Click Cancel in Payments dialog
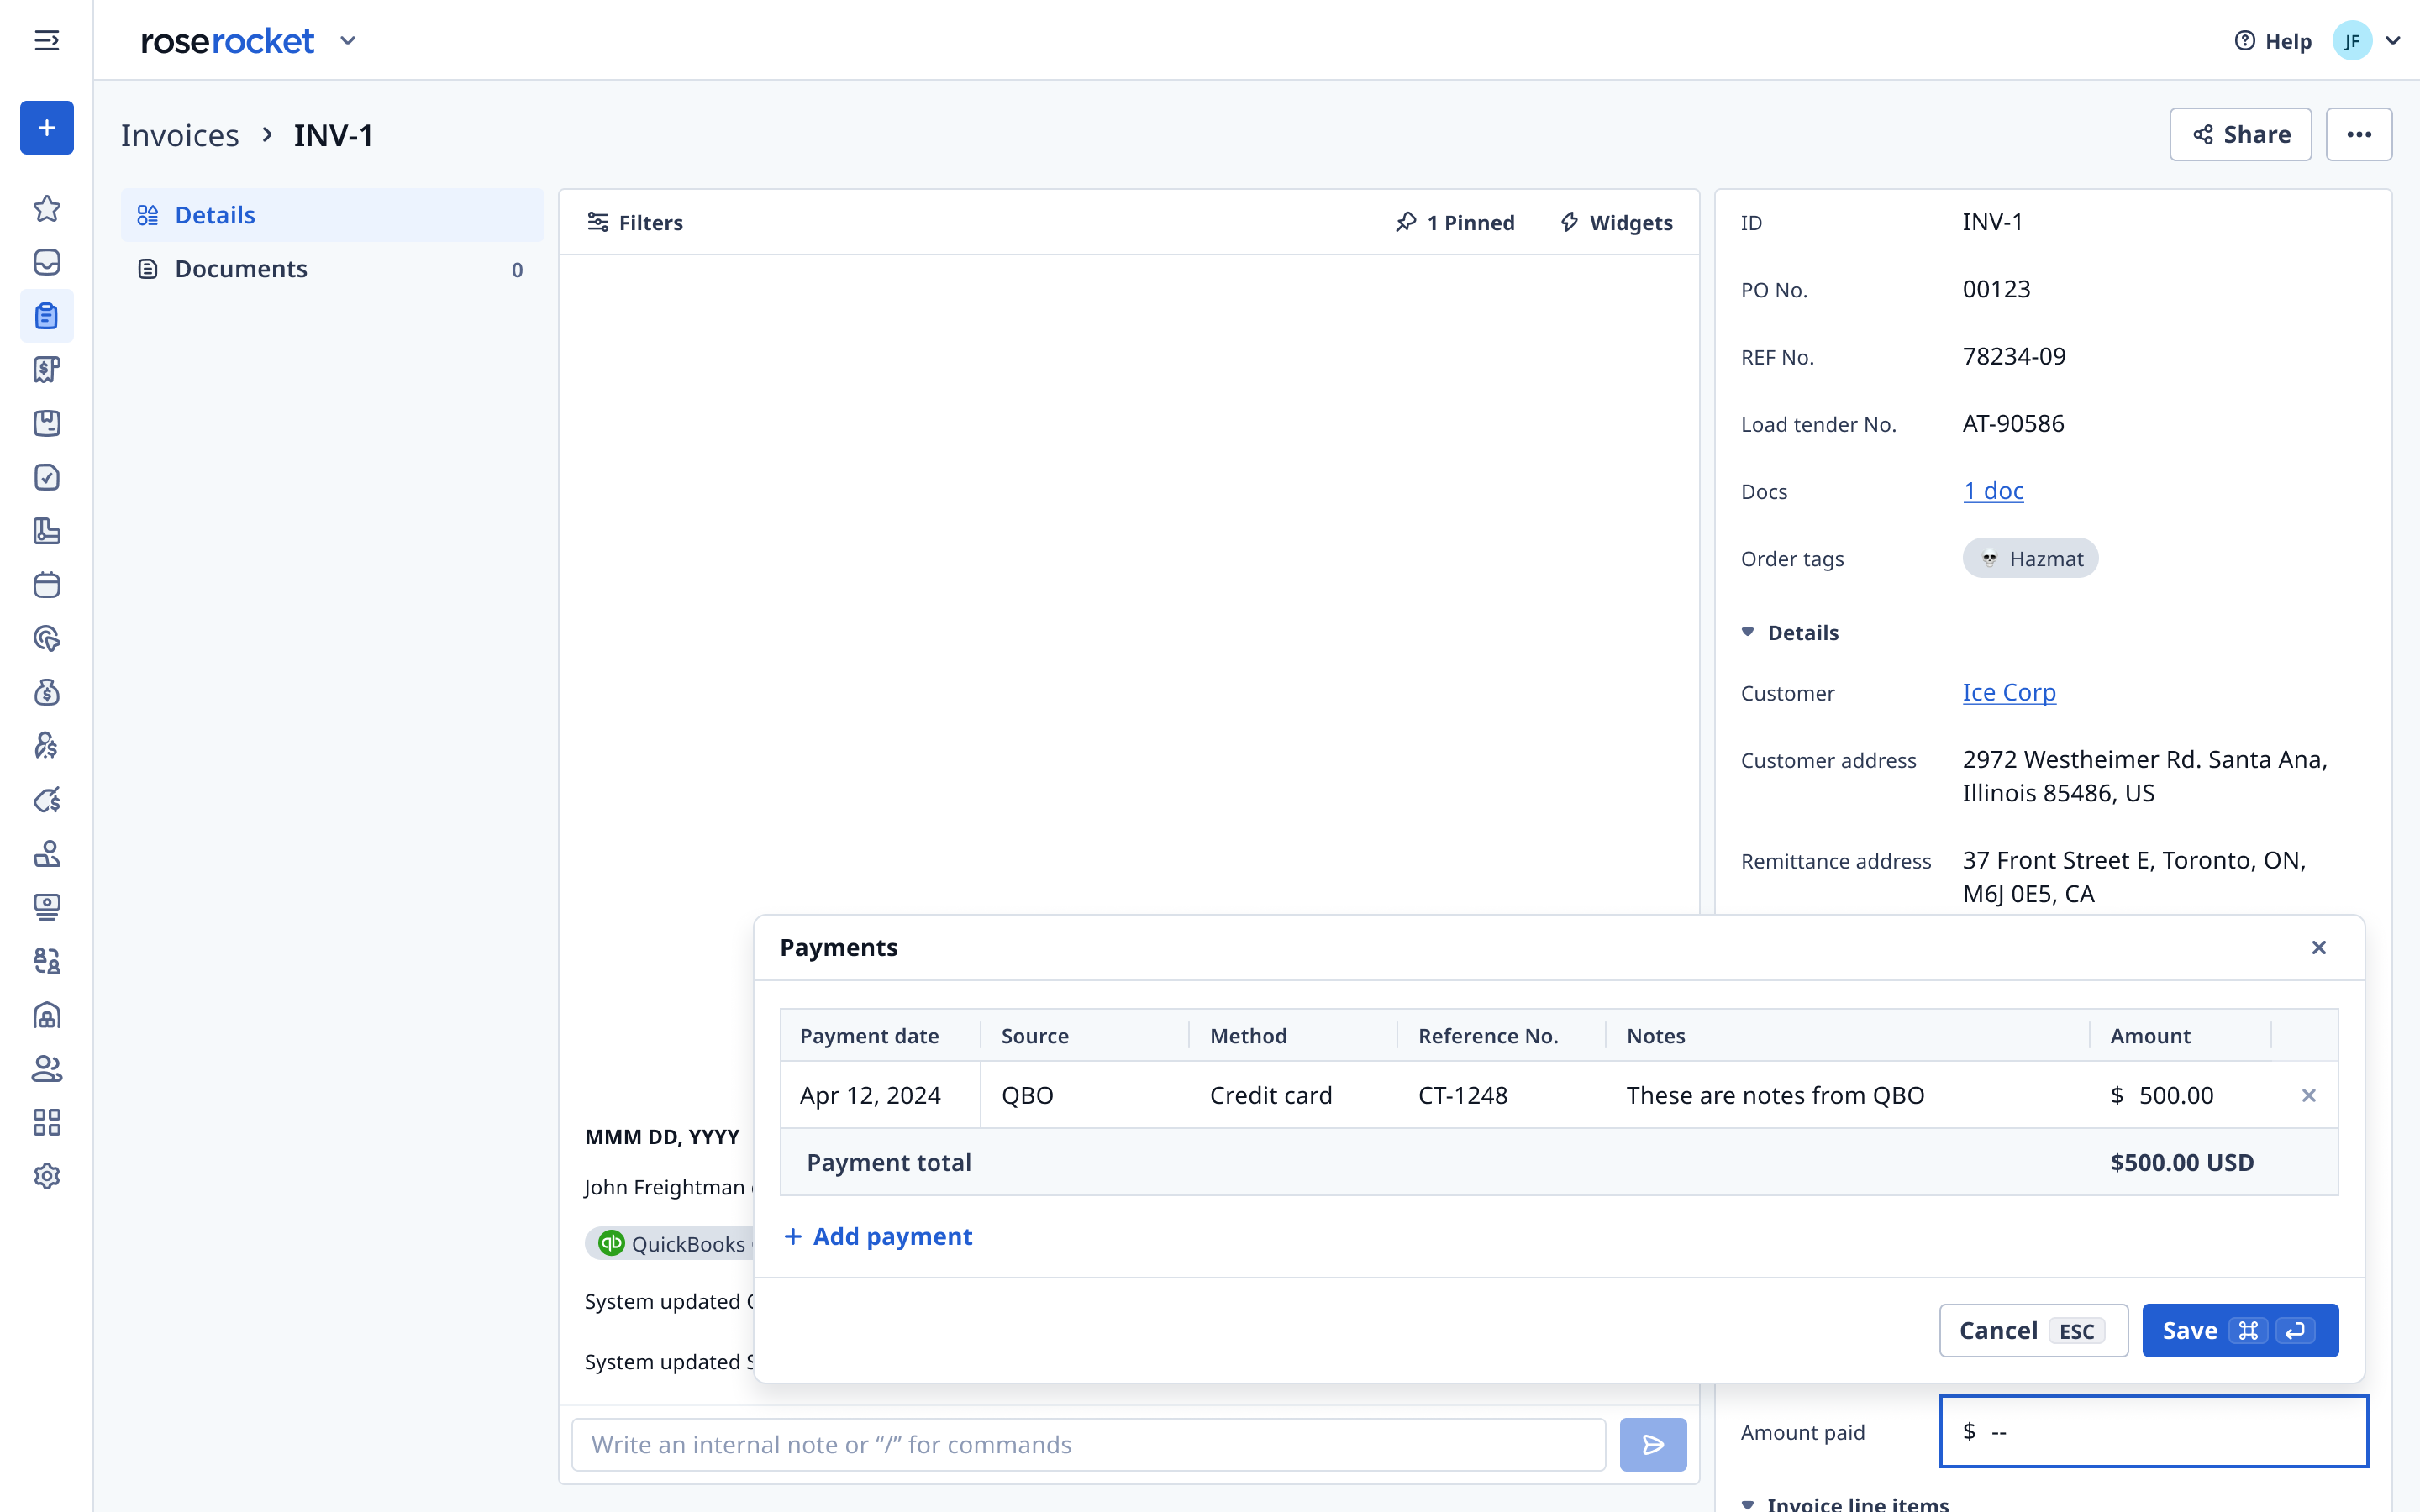The width and height of the screenshot is (2420, 1512). coord(2033,1330)
